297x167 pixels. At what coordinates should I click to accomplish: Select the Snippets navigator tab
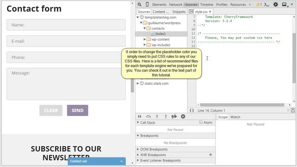pos(179,12)
